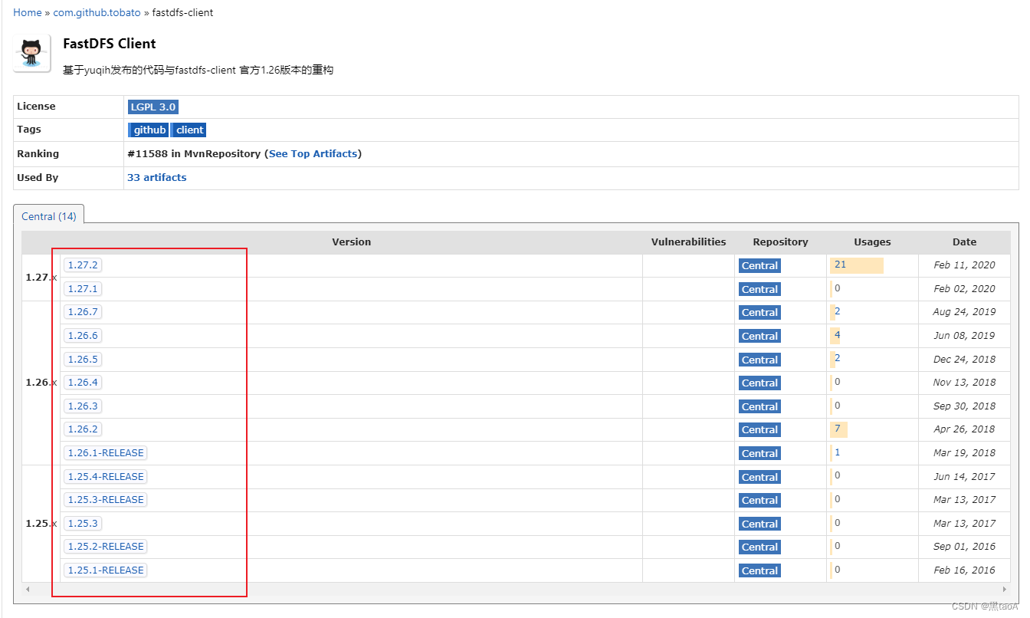Screen dimensions: 1030x618
Task: Click Central repository badge for 1.27.2
Action: click(759, 265)
